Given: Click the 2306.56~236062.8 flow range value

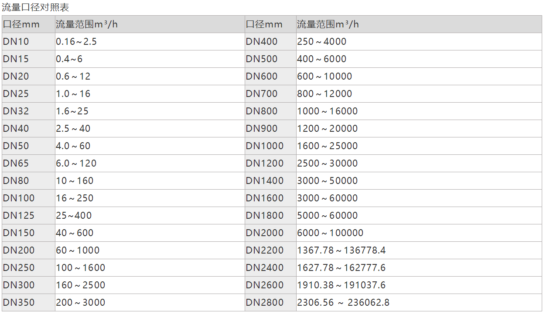Looking at the screenshot, I should (x=343, y=303).
